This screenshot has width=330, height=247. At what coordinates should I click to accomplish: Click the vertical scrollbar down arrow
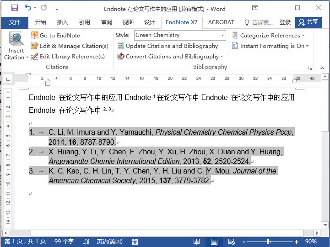click(x=325, y=225)
